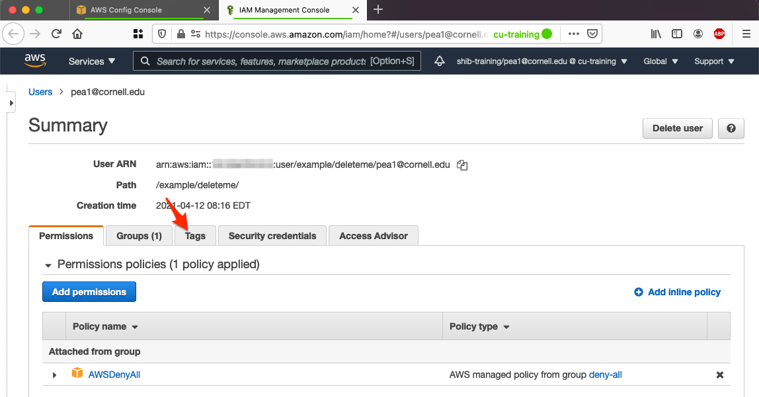Open the AWSDenyAll policy link
This screenshot has width=759, height=397.
click(x=114, y=375)
